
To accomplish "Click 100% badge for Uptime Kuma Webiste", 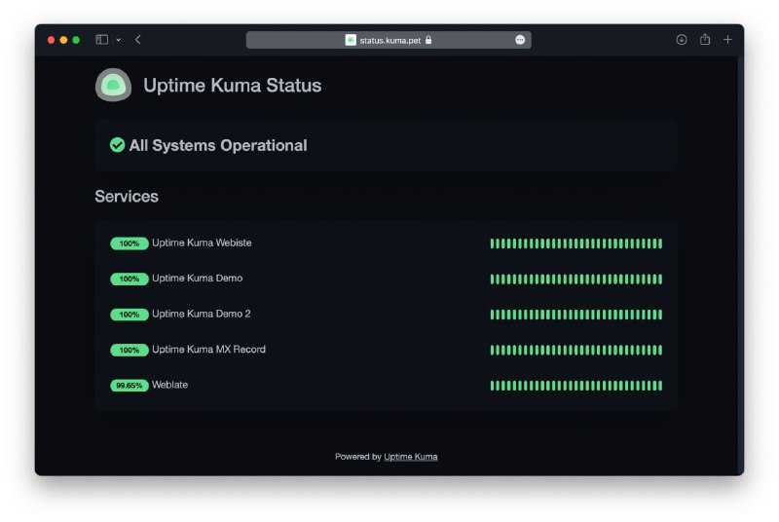I will click(130, 243).
